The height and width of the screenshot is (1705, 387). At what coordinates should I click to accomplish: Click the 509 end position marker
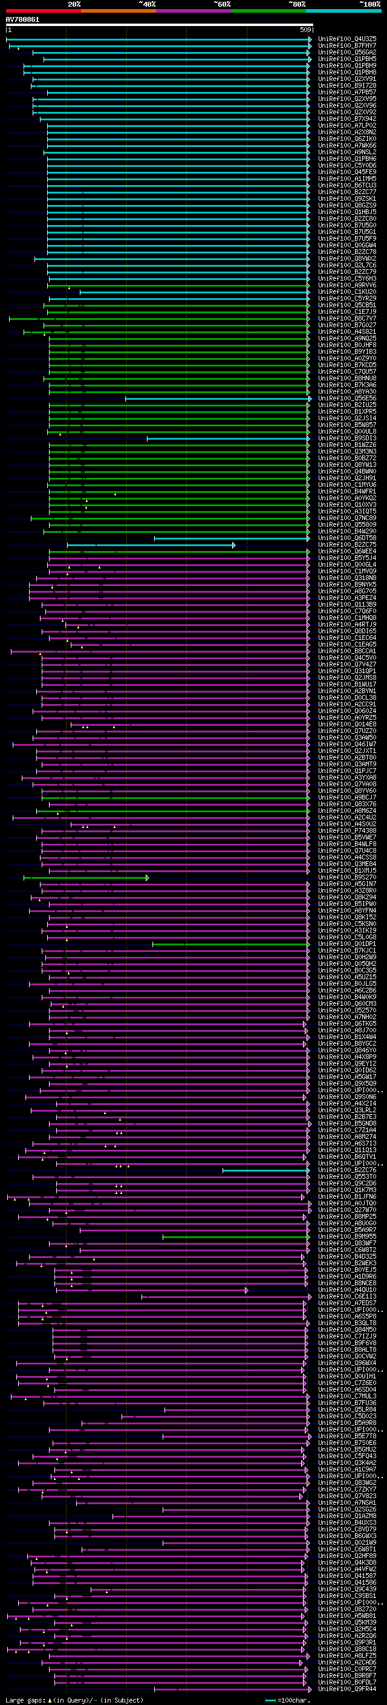305,30
